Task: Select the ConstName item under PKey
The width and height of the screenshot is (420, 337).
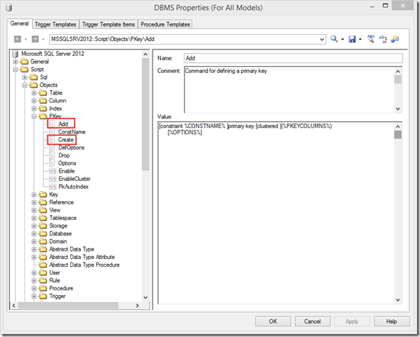Action: pyautogui.click(x=72, y=132)
